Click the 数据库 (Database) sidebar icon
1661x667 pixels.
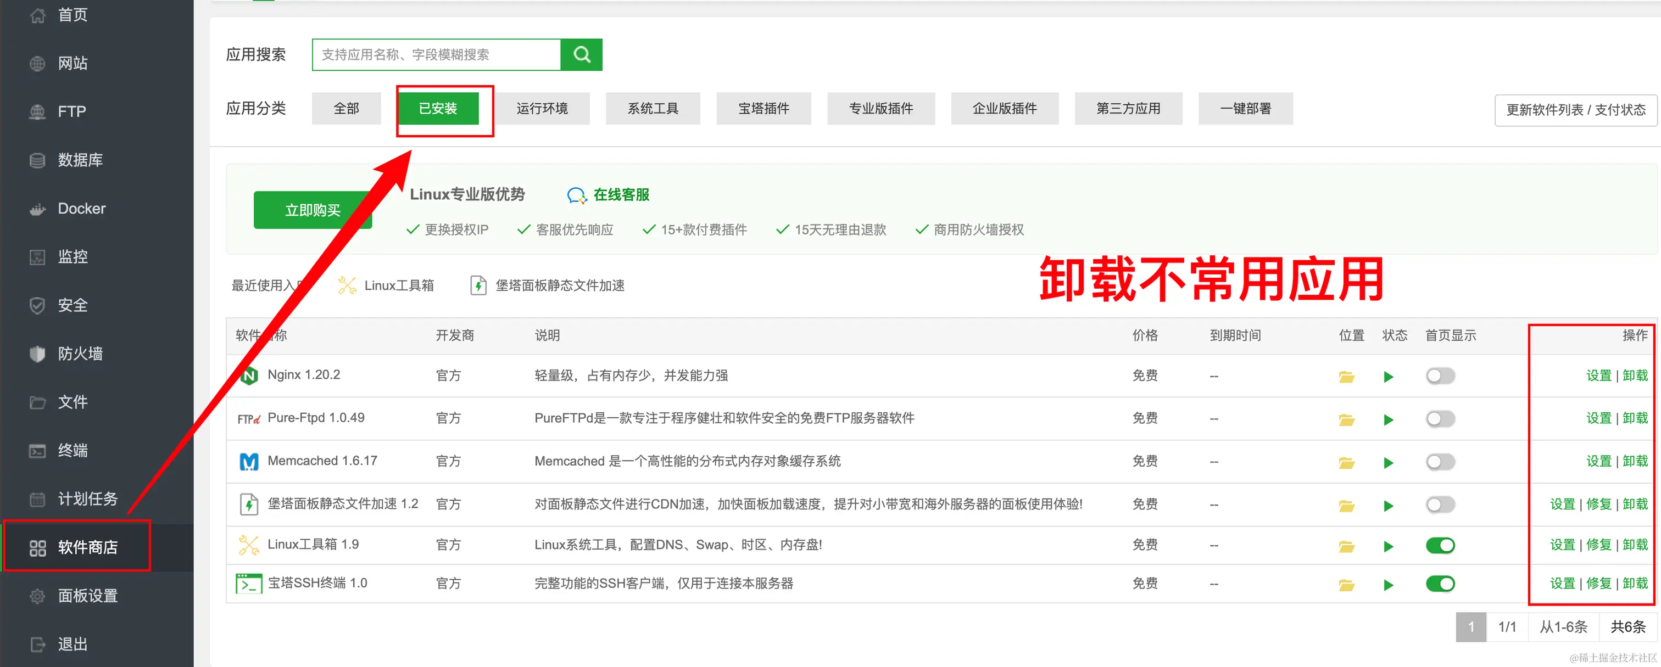click(37, 160)
